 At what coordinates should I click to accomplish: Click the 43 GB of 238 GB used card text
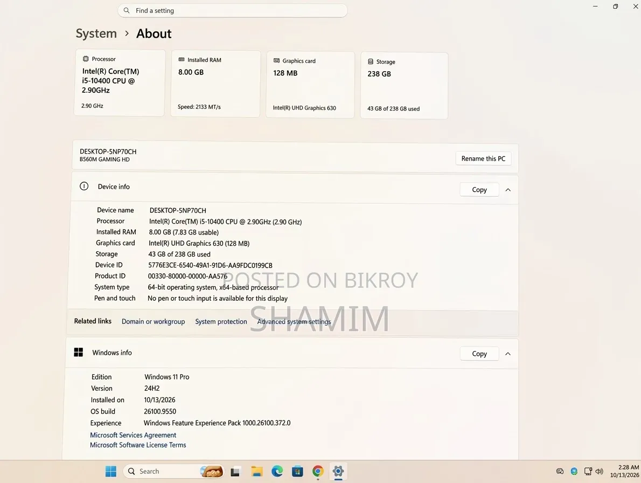point(393,109)
